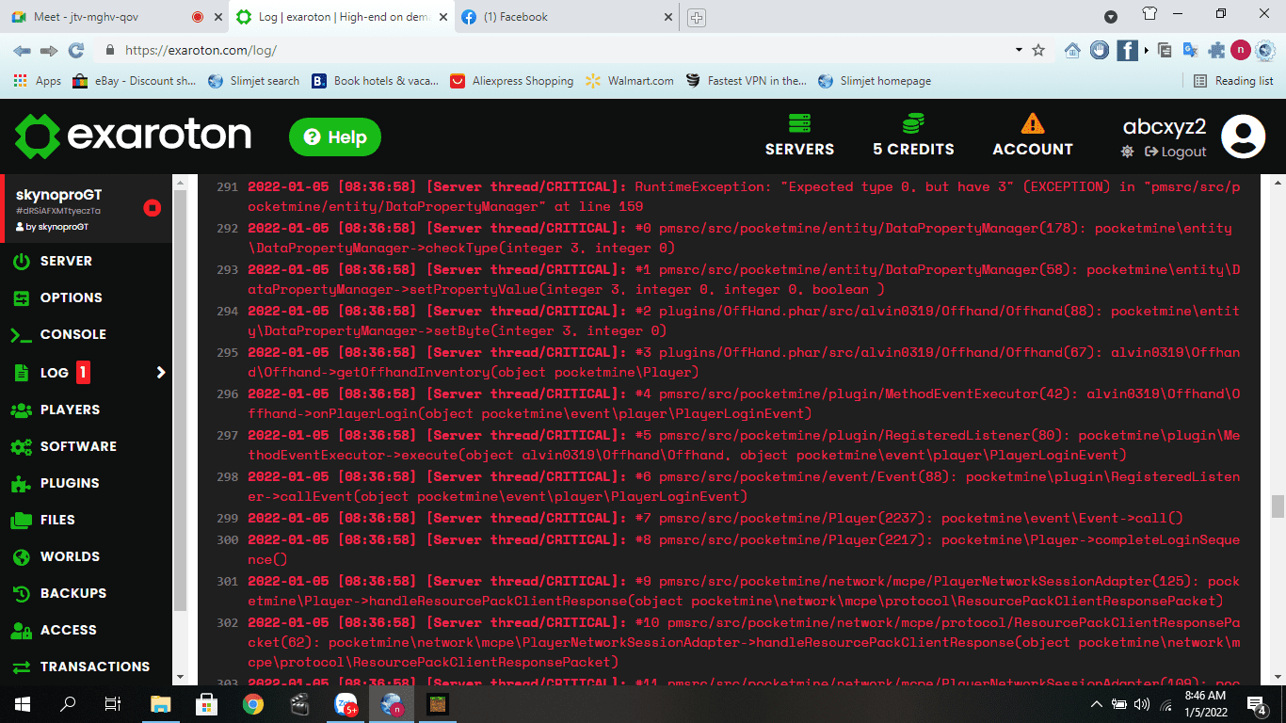Viewport: 1286px width, 723px height.
Task: Open Minecraft from the taskbar
Action: pyautogui.click(x=437, y=703)
